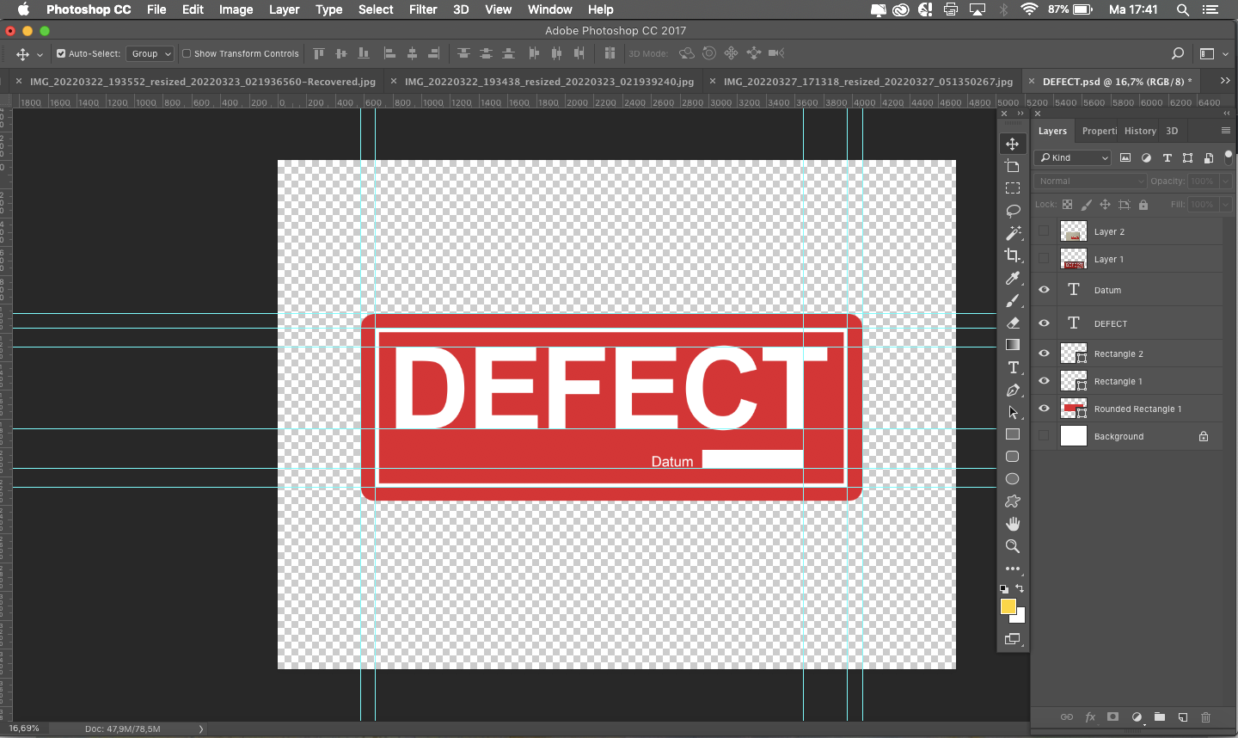Select the Magic Wand tool

(x=1013, y=233)
